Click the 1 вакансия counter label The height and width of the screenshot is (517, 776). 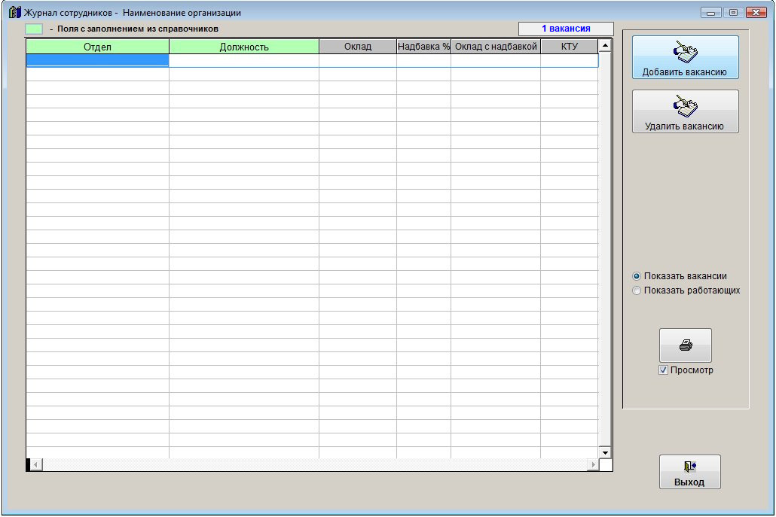tap(566, 29)
